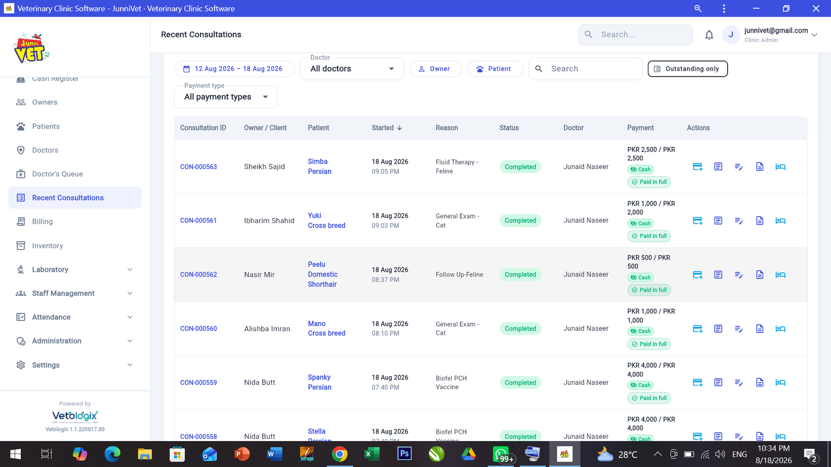Toggle the Patient search filter chip
Screen dimensions: 831x467
coord(495,68)
